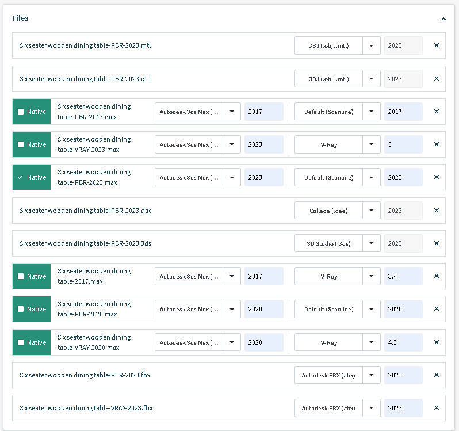Check Native for table-PBR-2017.max
Viewport: 459px width, 431px height.
[21, 112]
